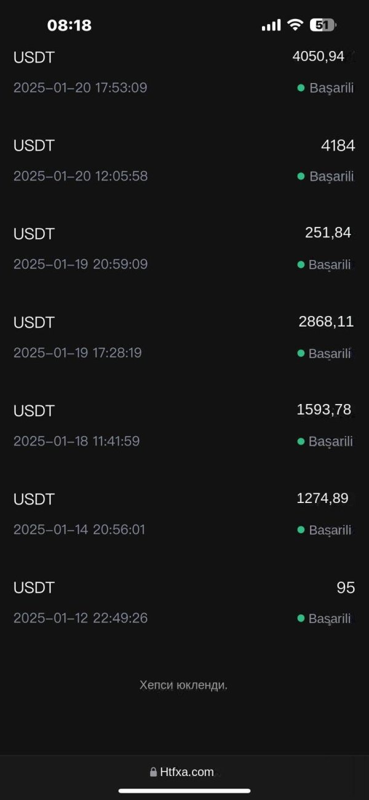Tap the "Хепси юкленди." footer text

pyautogui.click(x=183, y=685)
